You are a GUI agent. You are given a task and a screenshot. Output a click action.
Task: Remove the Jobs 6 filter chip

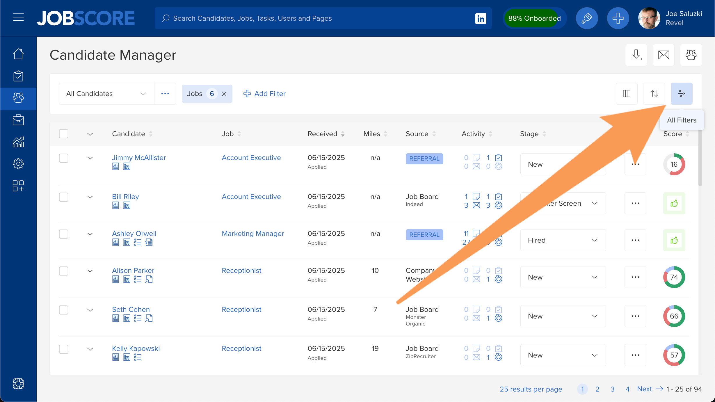click(x=224, y=94)
